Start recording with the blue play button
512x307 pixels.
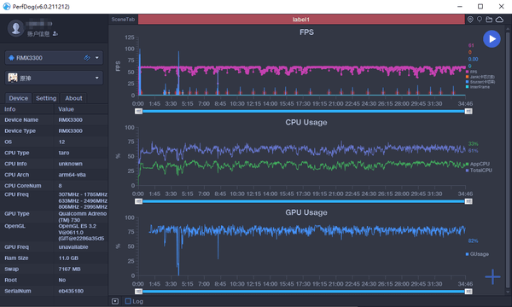click(x=492, y=39)
